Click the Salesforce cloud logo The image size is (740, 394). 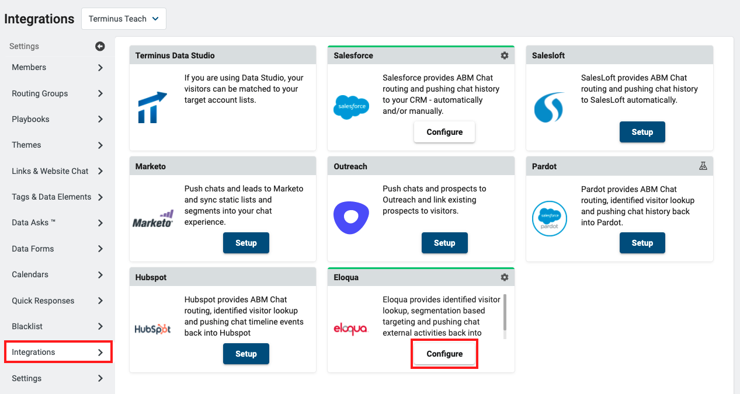pyautogui.click(x=351, y=107)
